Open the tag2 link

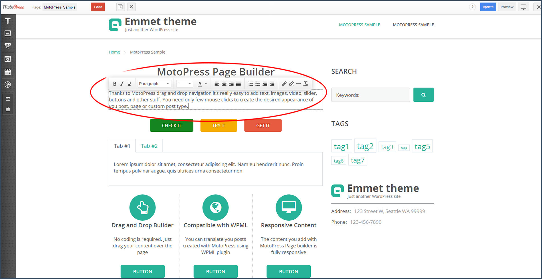pos(365,146)
